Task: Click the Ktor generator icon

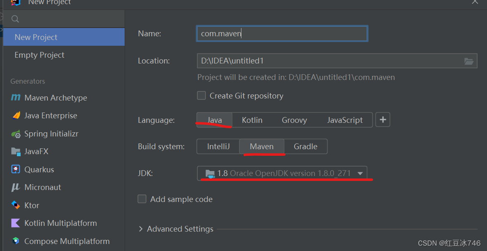Action: click(x=16, y=205)
